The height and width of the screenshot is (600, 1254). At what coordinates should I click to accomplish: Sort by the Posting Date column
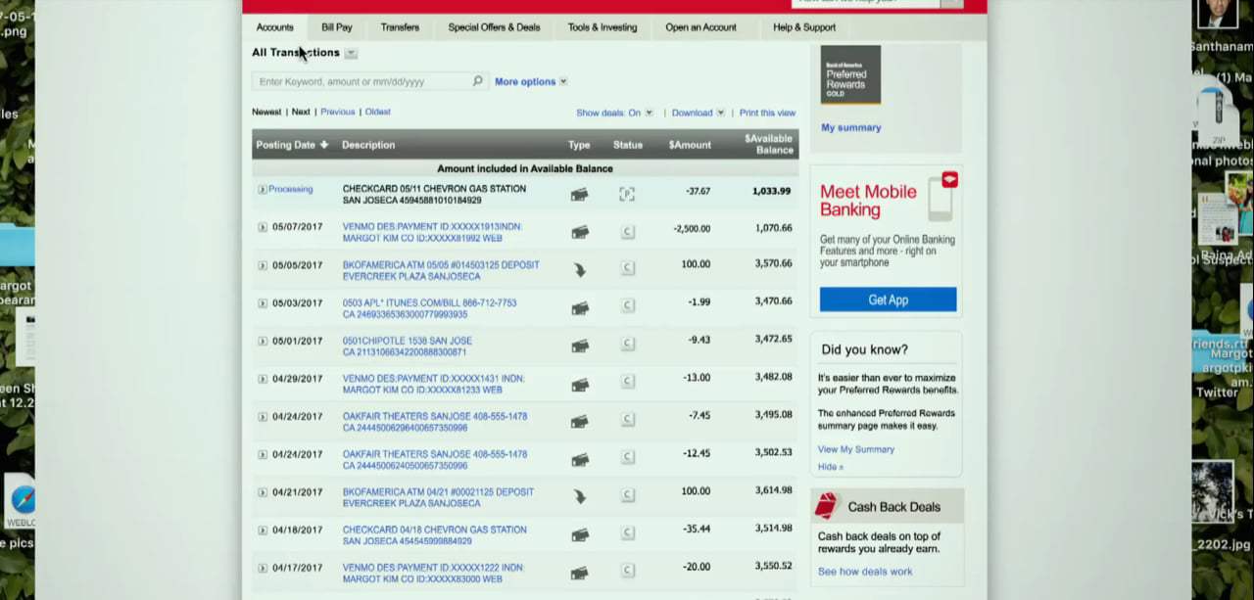point(292,145)
